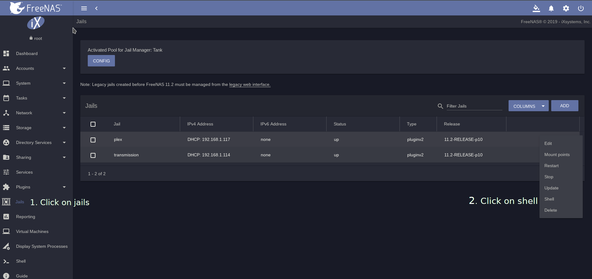Open the theme paint bucket icon
This screenshot has height=279, width=592.
coord(536,8)
